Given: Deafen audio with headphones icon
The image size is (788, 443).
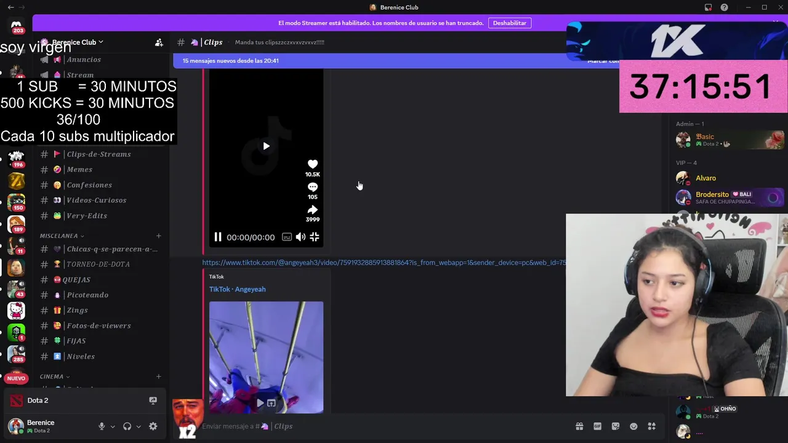Looking at the screenshot, I should [x=127, y=426].
